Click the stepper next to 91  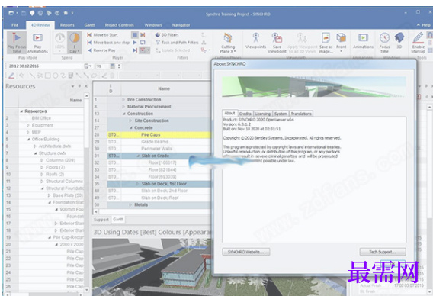tap(119, 66)
